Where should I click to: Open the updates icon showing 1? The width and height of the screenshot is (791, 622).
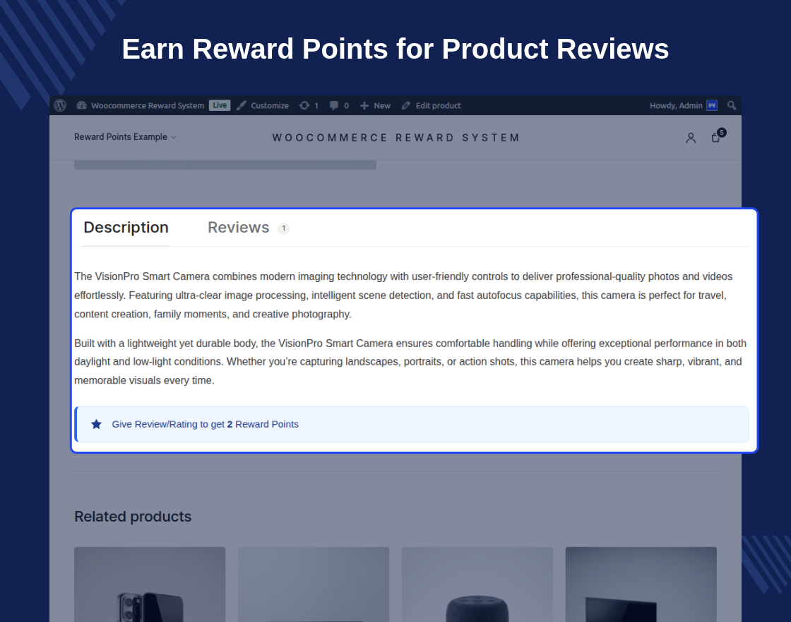[304, 105]
